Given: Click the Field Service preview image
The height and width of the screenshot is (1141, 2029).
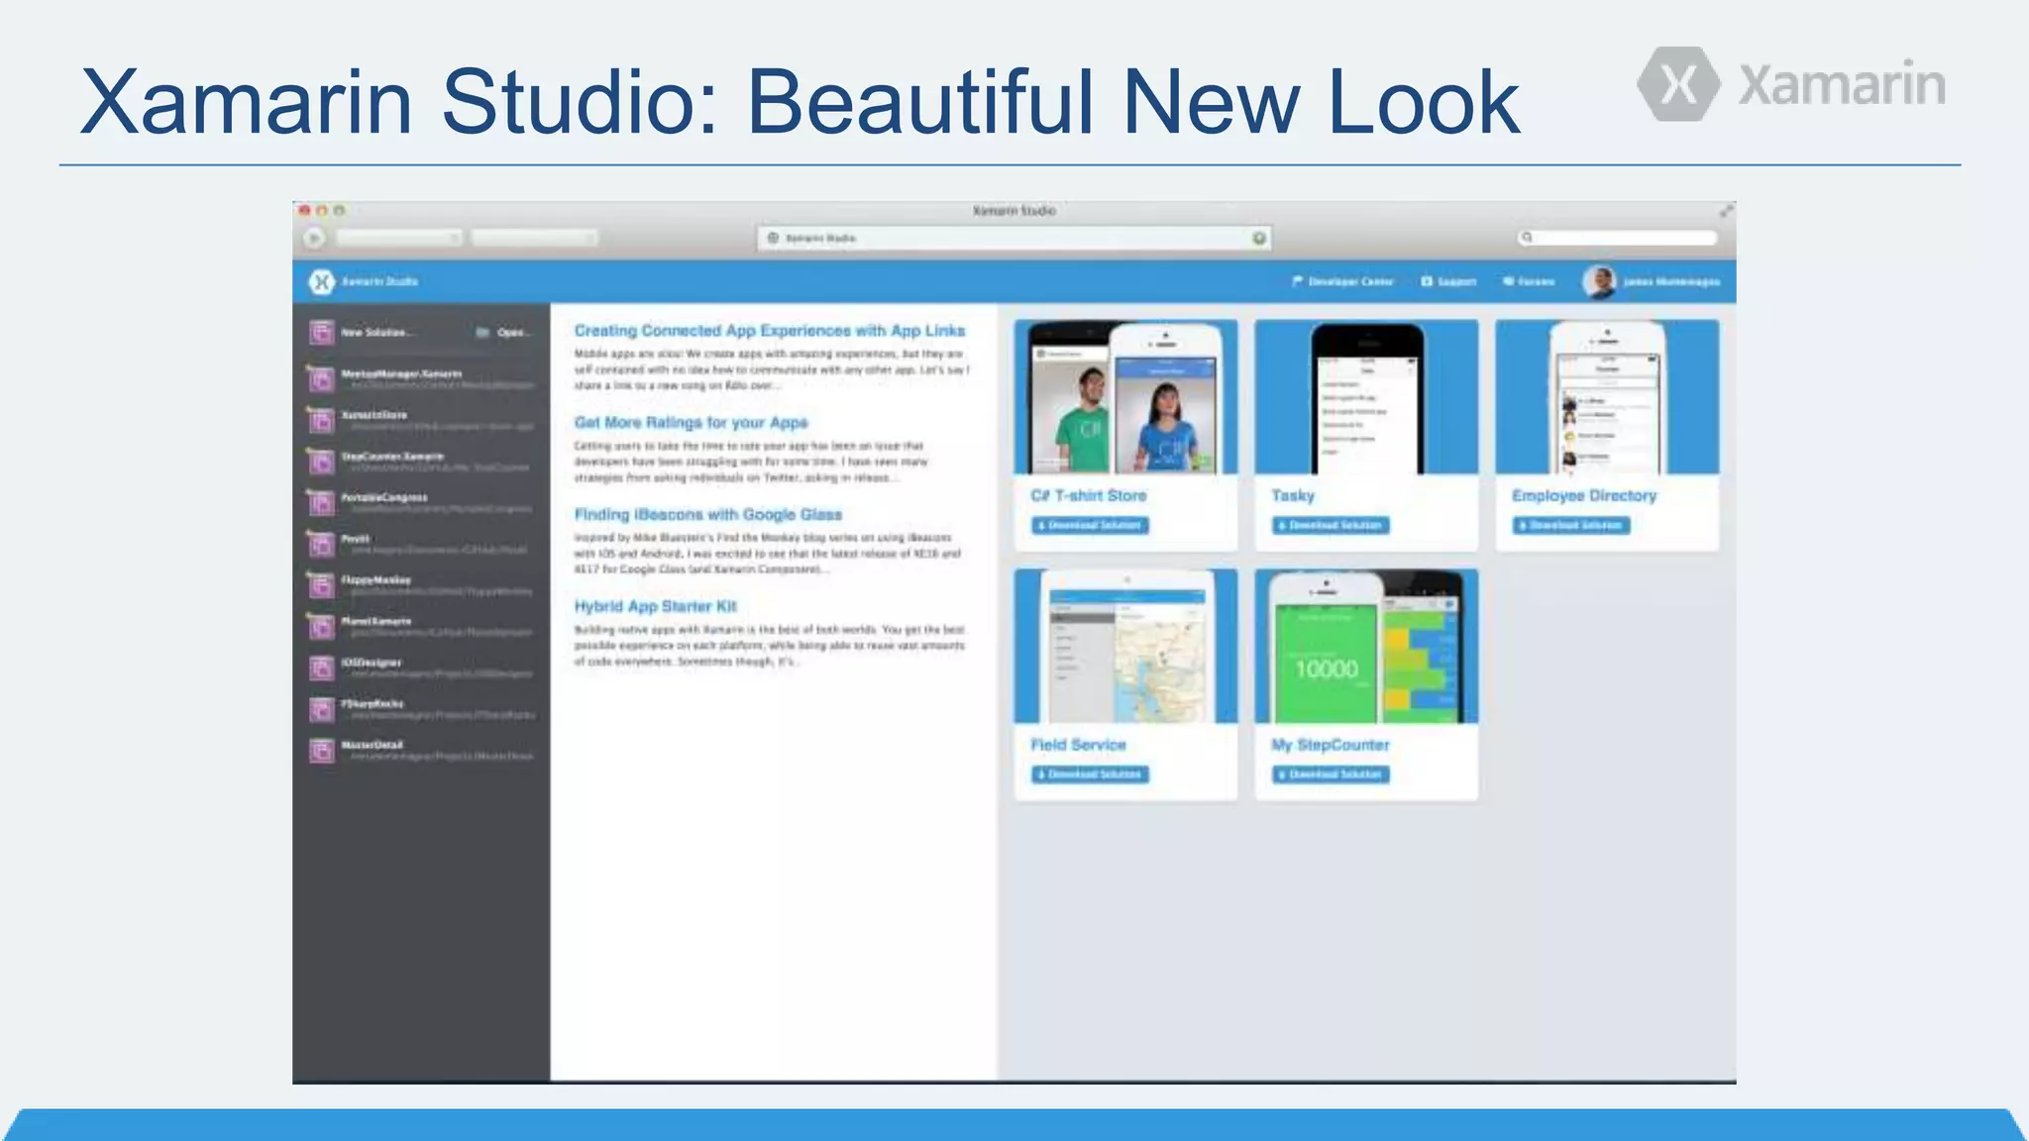Looking at the screenshot, I should click(x=1125, y=646).
